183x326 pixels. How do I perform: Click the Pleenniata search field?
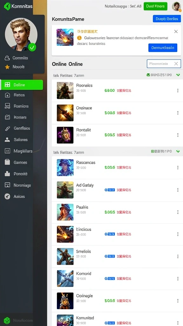point(164,64)
